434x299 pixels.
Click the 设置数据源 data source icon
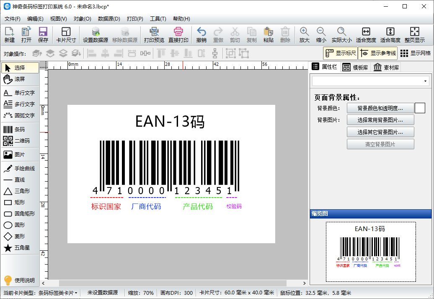(x=96, y=35)
